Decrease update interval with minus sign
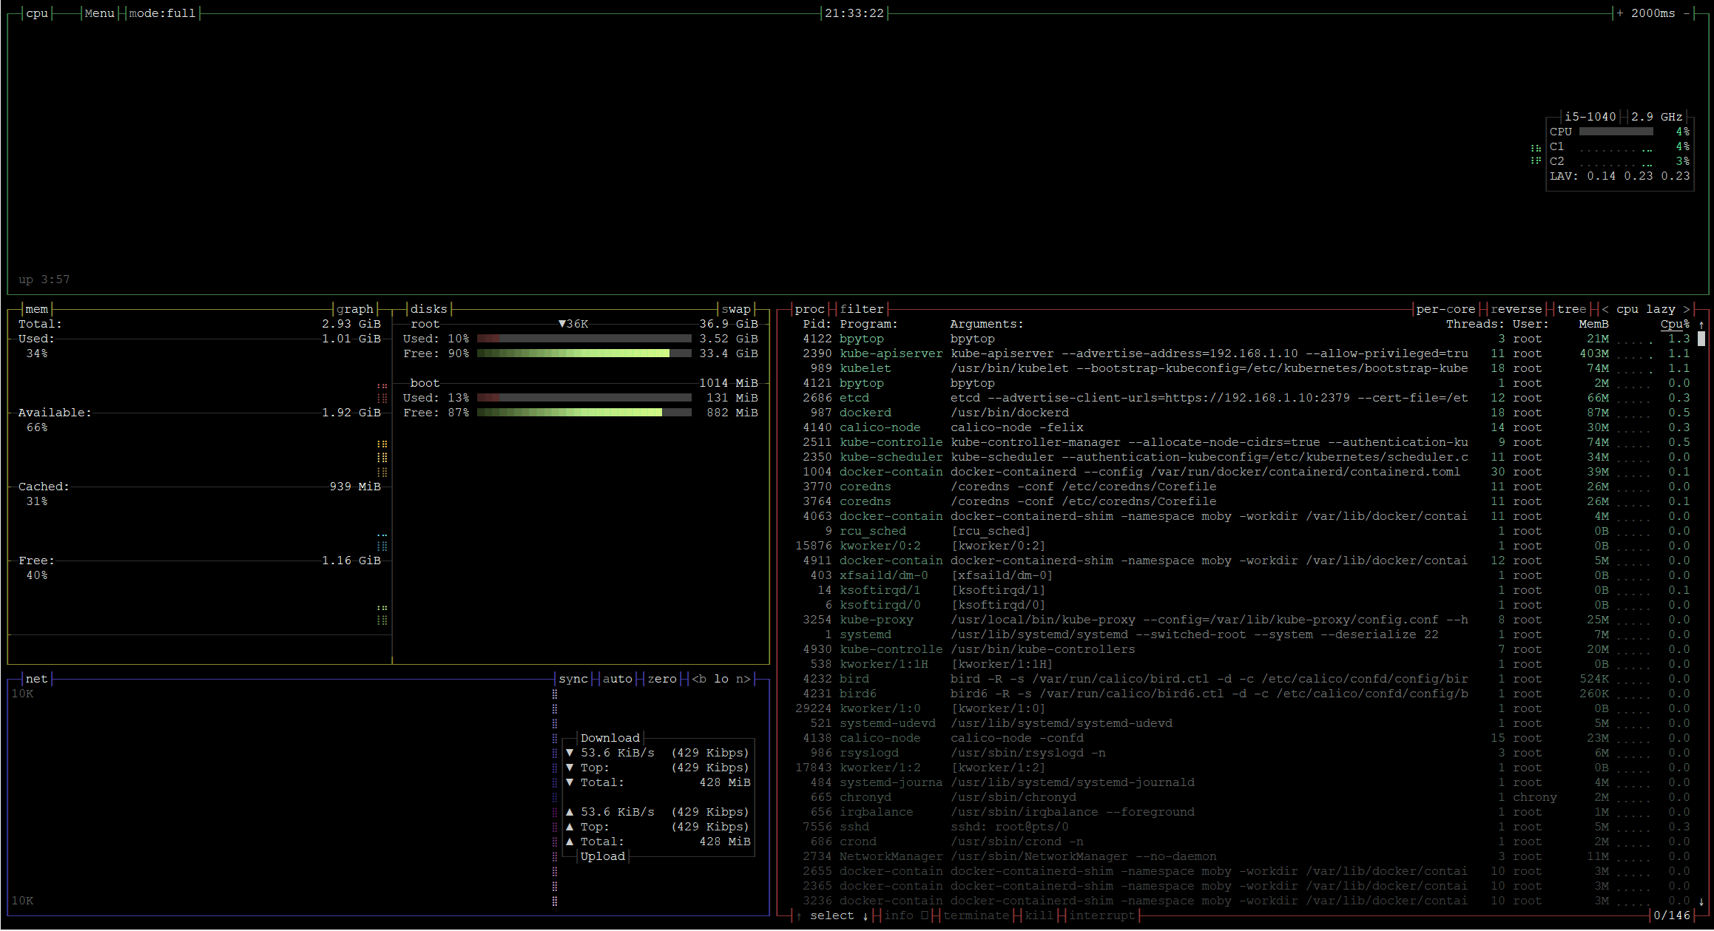The height and width of the screenshot is (931, 1714). (x=1687, y=13)
